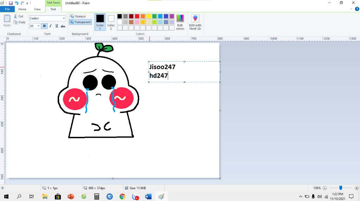
Task: Expand the Calibri font family dropdown
Action: (x=64, y=18)
